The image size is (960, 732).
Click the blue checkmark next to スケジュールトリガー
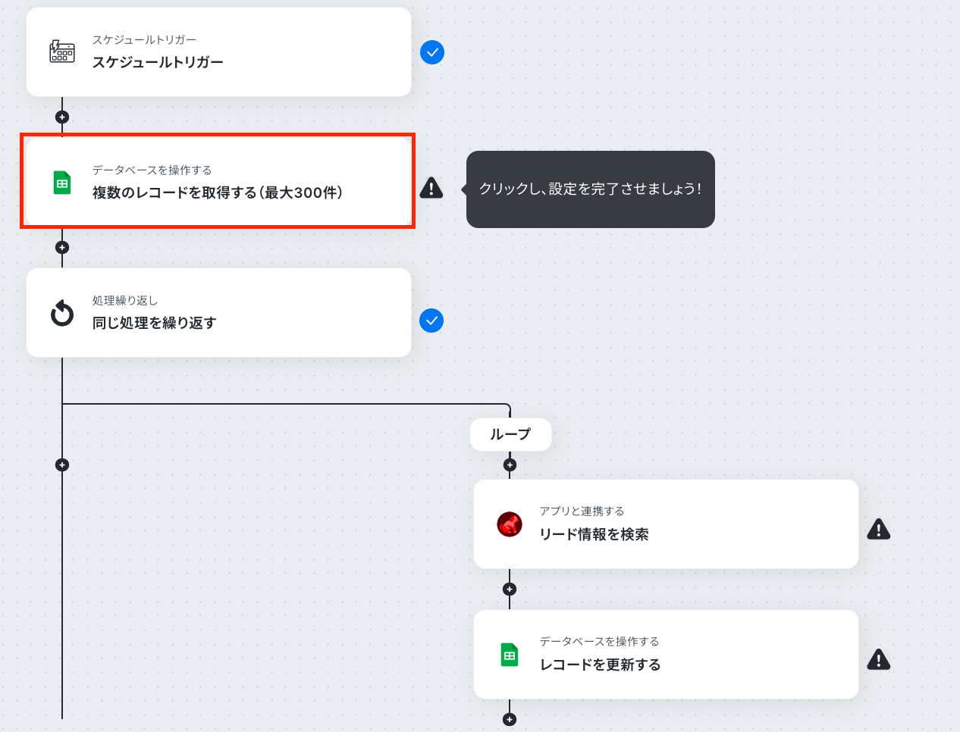click(432, 52)
